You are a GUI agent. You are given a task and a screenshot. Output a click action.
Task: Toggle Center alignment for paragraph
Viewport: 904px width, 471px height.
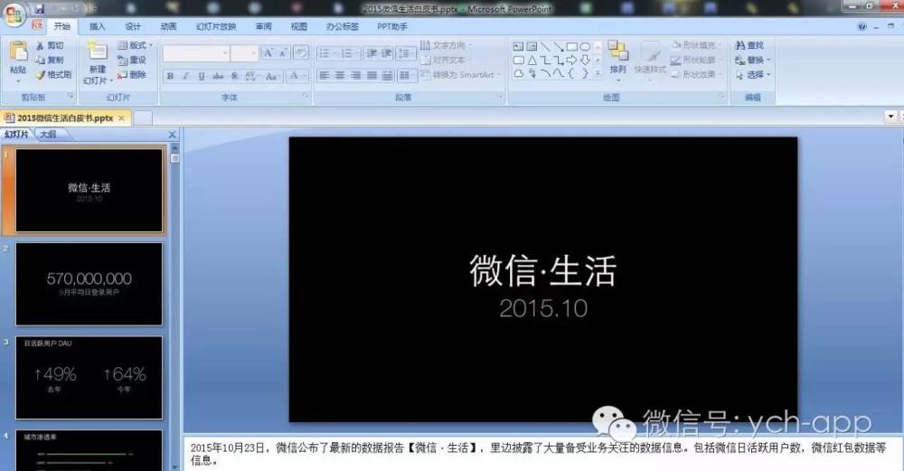tap(340, 76)
